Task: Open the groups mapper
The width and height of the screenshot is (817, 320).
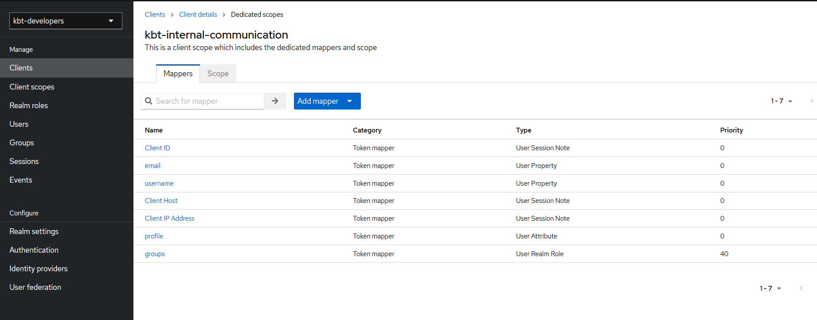Action: tap(155, 254)
